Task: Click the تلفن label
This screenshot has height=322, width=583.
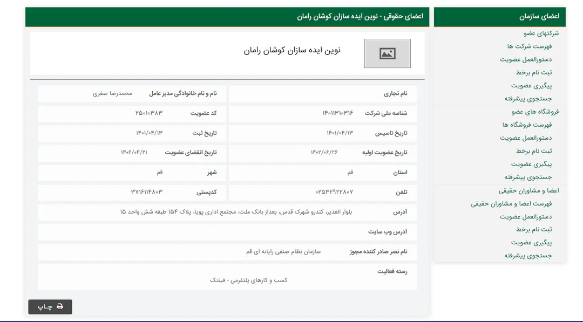Action: [x=402, y=192]
